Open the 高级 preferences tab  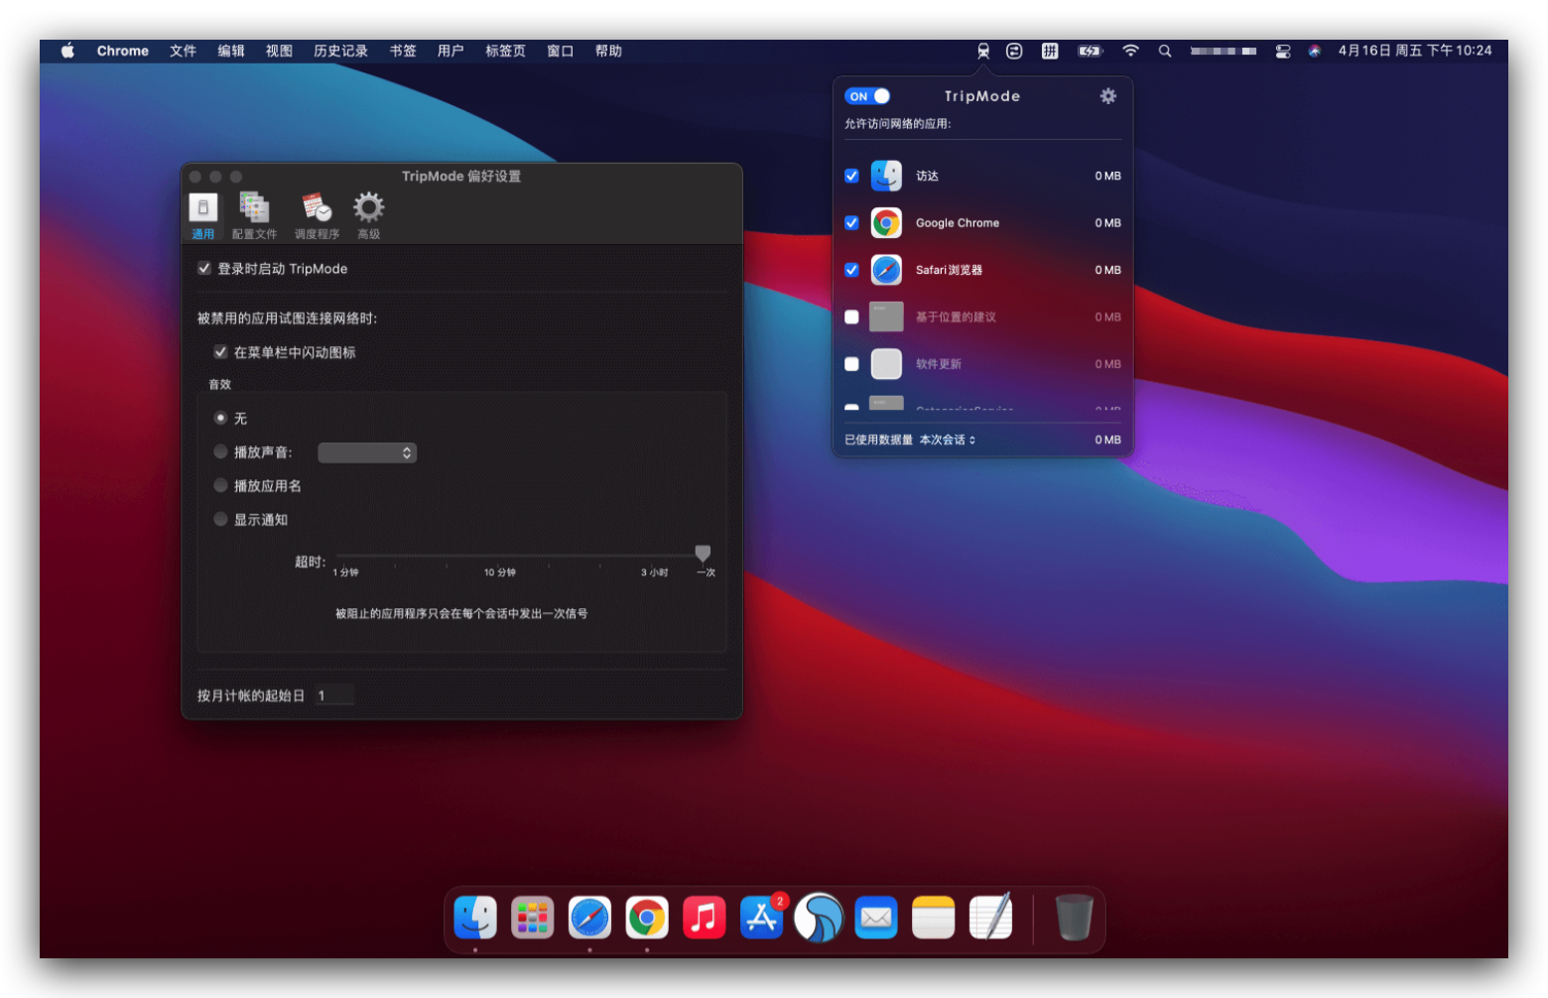click(x=368, y=216)
